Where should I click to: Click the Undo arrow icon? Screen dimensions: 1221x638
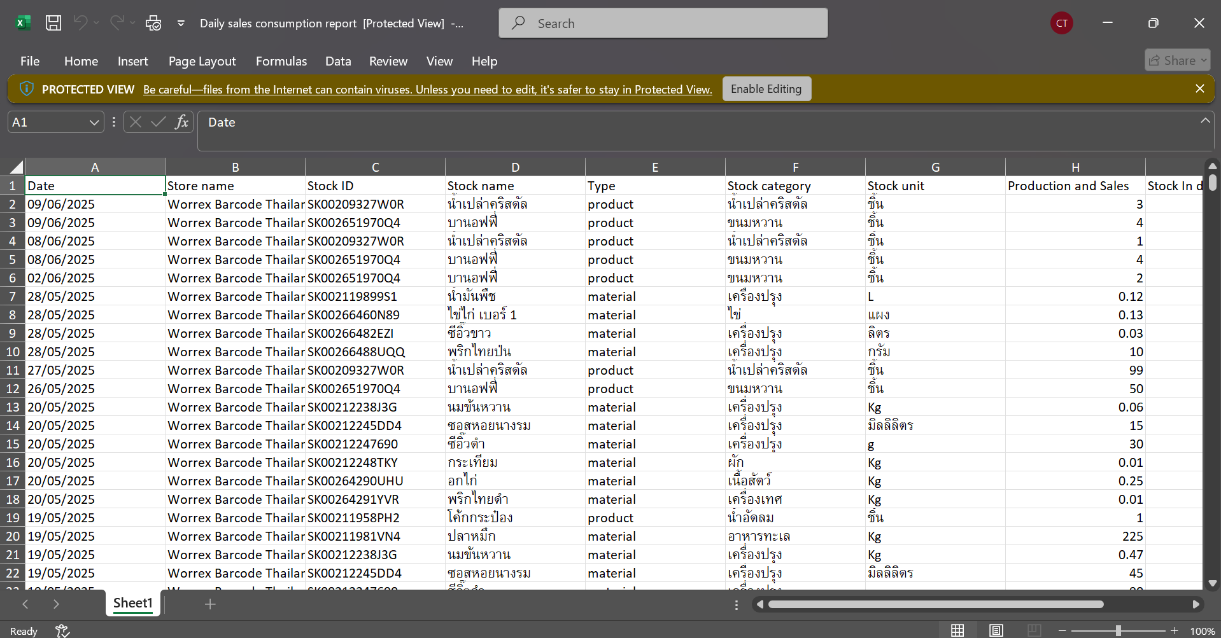coord(80,23)
